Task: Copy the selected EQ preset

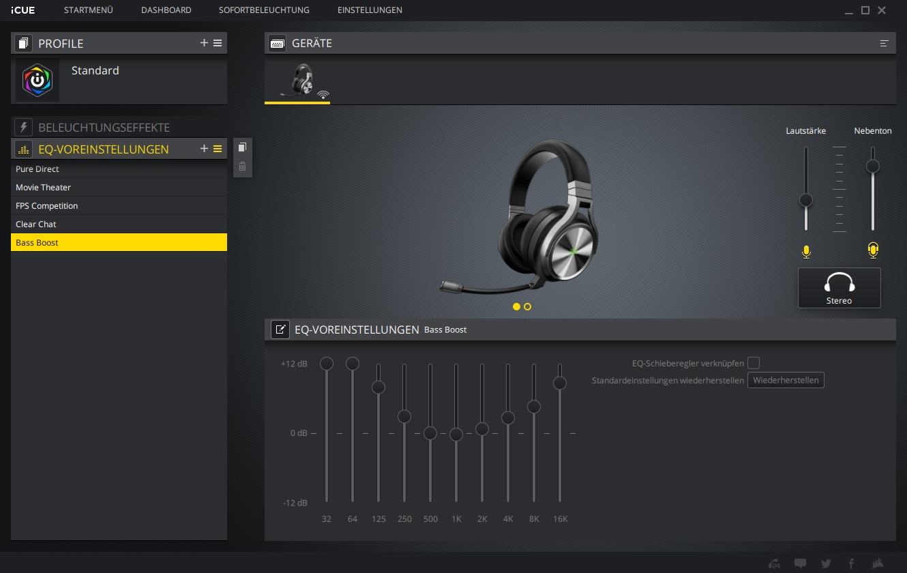Action: click(x=242, y=147)
